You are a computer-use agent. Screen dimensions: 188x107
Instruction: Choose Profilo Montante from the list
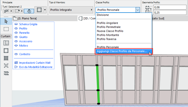click(x=124, y=35)
